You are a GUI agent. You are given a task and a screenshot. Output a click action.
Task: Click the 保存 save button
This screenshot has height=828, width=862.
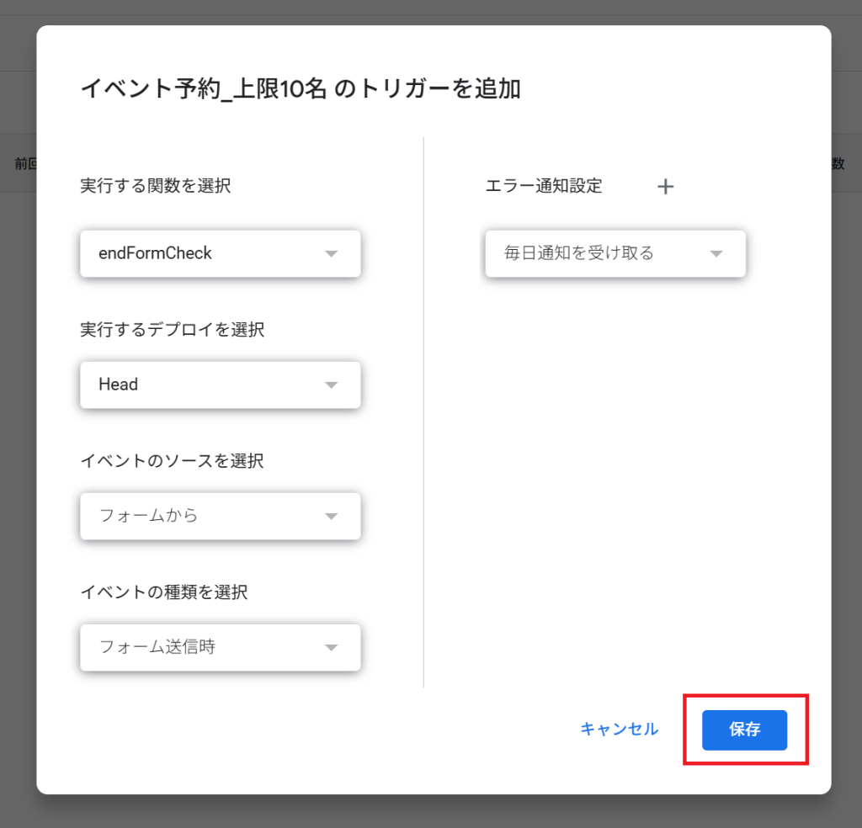[x=744, y=730]
